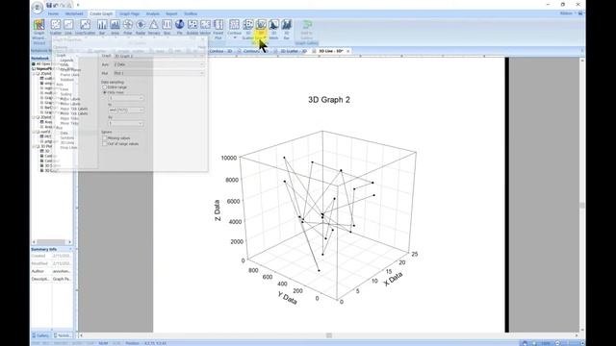The image size is (616, 346).
Task: Click the horizontal scrollbar under the graph page
Action: tap(329, 335)
